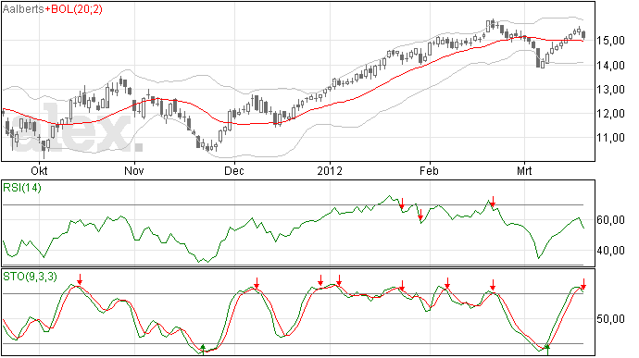The height and width of the screenshot is (358, 639).
Task: Click the BOL(20;2) indicator label
Action: (77, 9)
